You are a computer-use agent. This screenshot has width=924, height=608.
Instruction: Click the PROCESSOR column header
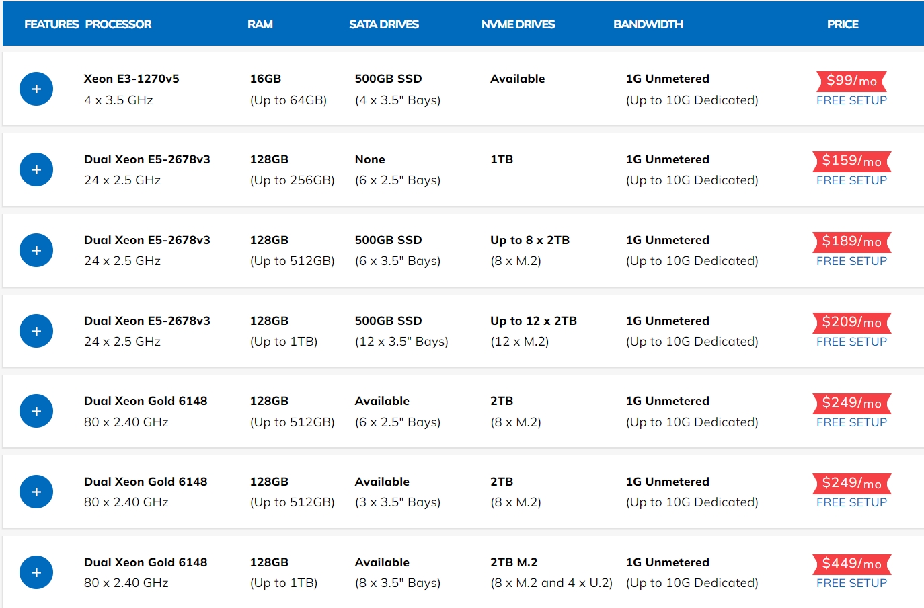(x=118, y=24)
